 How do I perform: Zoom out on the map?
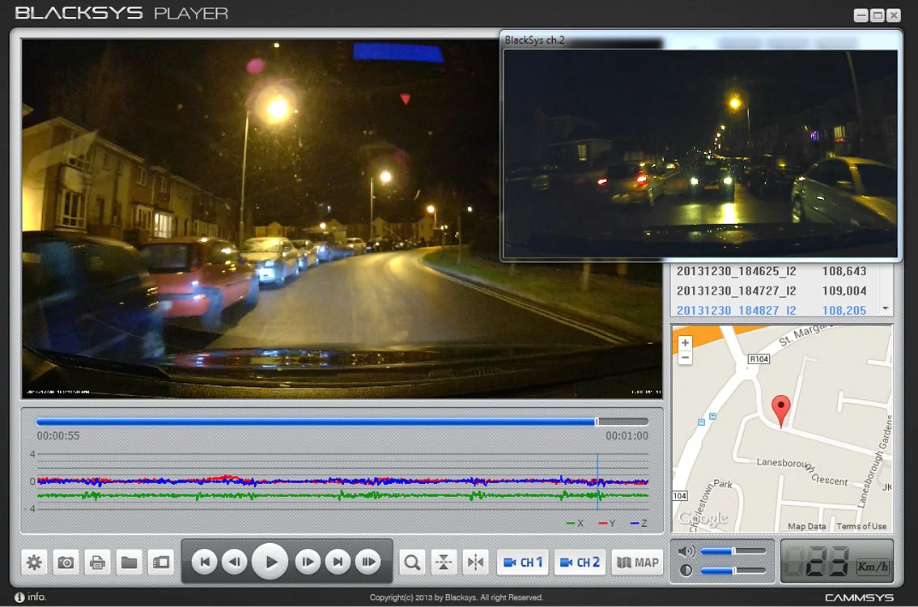[x=685, y=358]
